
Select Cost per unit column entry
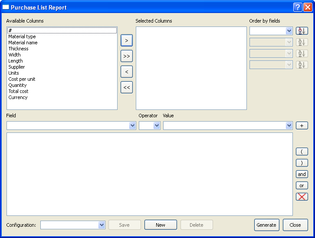pyautogui.click(x=22, y=79)
